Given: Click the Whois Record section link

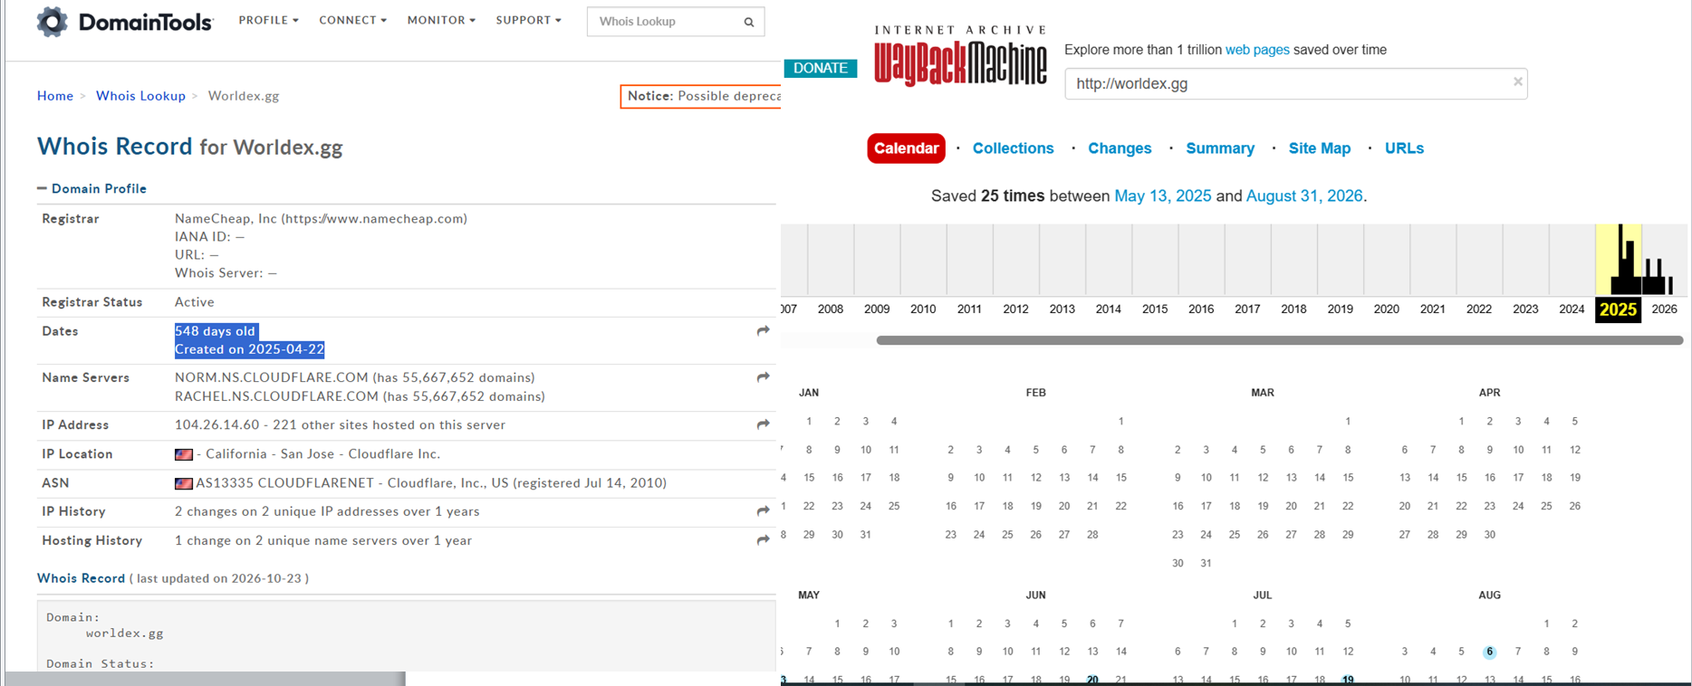Looking at the screenshot, I should tap(81, 578).
